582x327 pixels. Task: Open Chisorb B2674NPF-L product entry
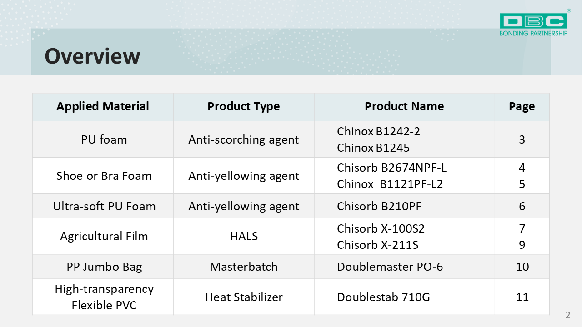391,168
